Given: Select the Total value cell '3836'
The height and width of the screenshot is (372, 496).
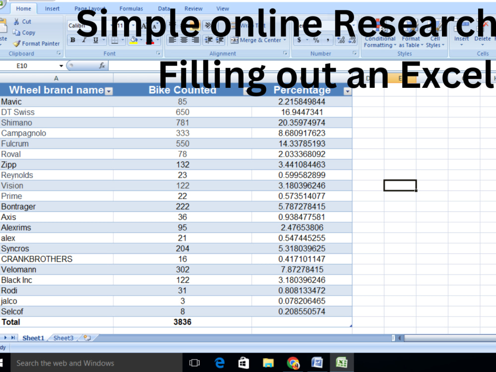Looking at the screenshot, I should (183, 322).
